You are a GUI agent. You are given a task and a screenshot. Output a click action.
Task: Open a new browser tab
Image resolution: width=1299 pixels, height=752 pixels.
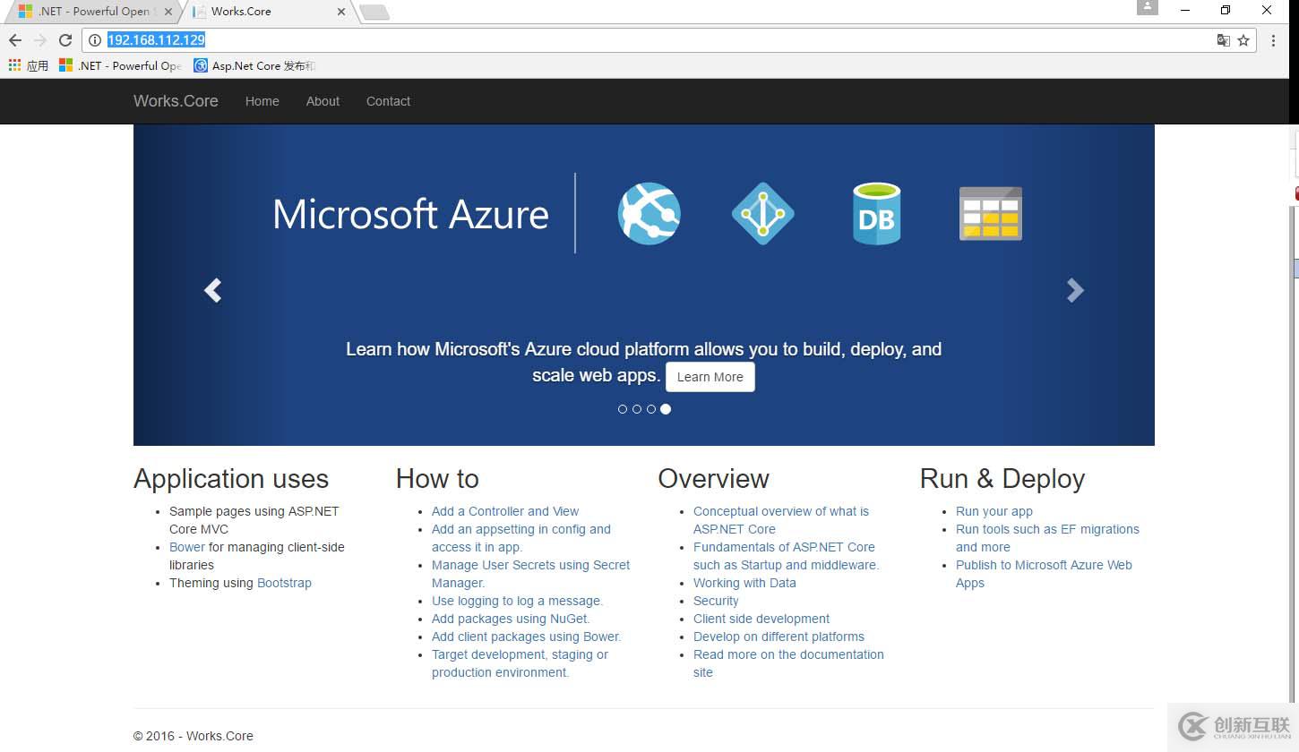click(x=374, y=12)
